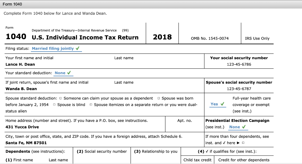
Task: Click the Apt. no. label
Action: [185, 121]
